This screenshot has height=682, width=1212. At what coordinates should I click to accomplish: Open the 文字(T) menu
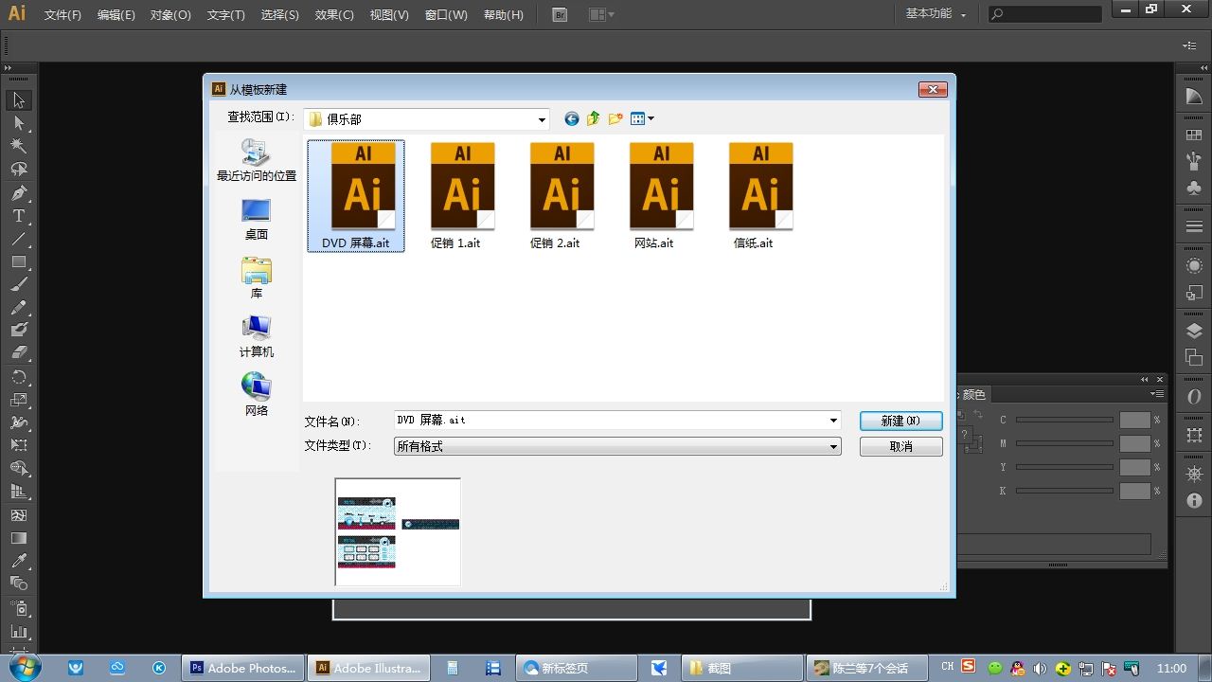coord(225,15)
